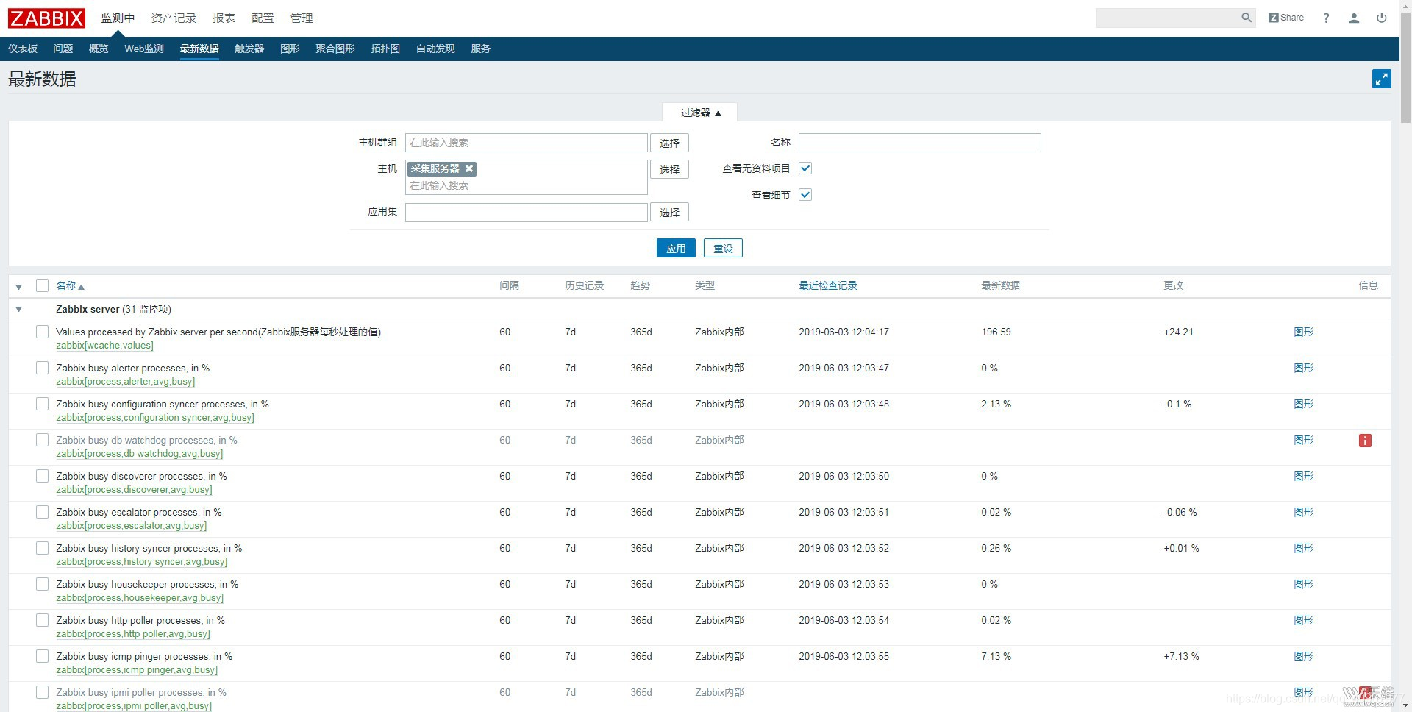Open Zabbix Share link
The image size is (1412, 712).
pos(1286,18)
